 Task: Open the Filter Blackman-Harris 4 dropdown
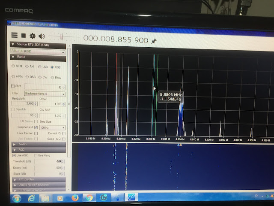pyautogui.click(x=45, y=94)
